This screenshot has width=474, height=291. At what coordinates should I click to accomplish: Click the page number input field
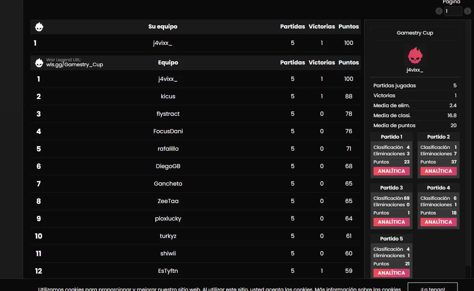(x=453, y=11)
